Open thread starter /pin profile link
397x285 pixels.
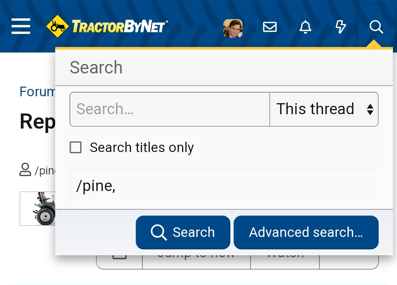[x=45, y=170]
